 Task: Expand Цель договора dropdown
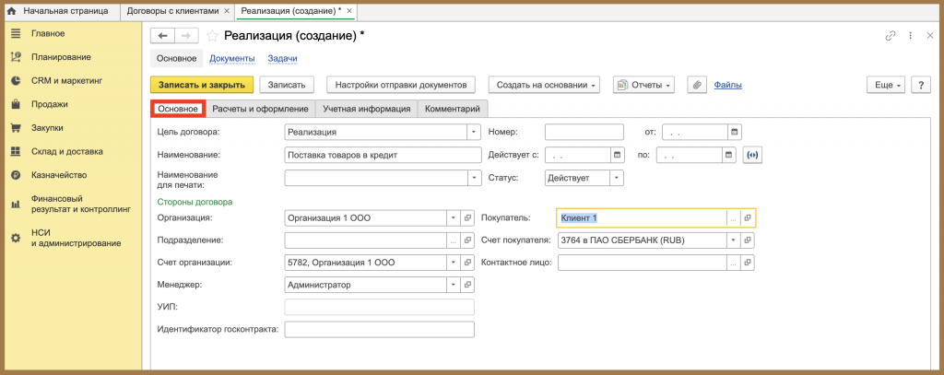(475, 132)
